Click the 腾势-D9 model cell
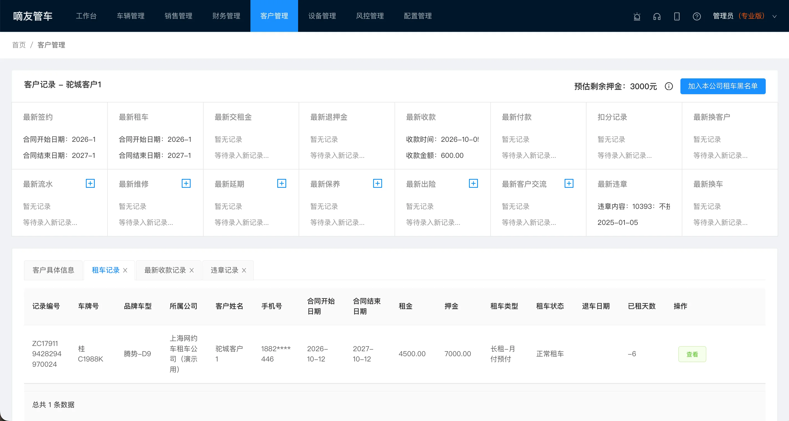Screen dimensions: 789x421 137,354
